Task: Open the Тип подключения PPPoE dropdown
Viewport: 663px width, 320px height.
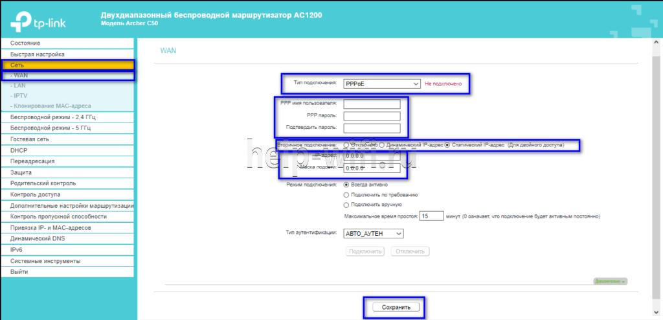Action: click(382, 84)
